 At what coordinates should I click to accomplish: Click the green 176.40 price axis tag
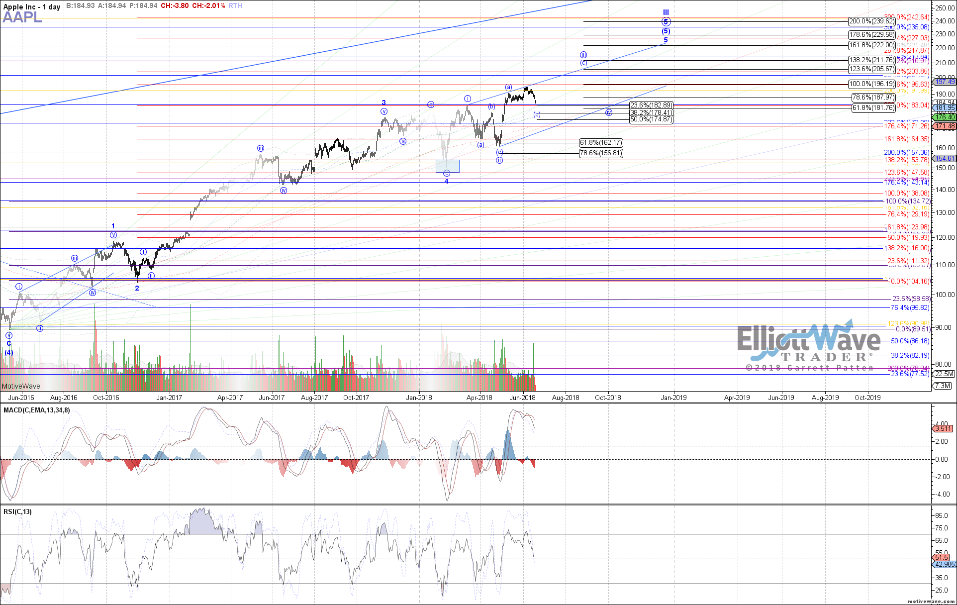click(945, 117)
